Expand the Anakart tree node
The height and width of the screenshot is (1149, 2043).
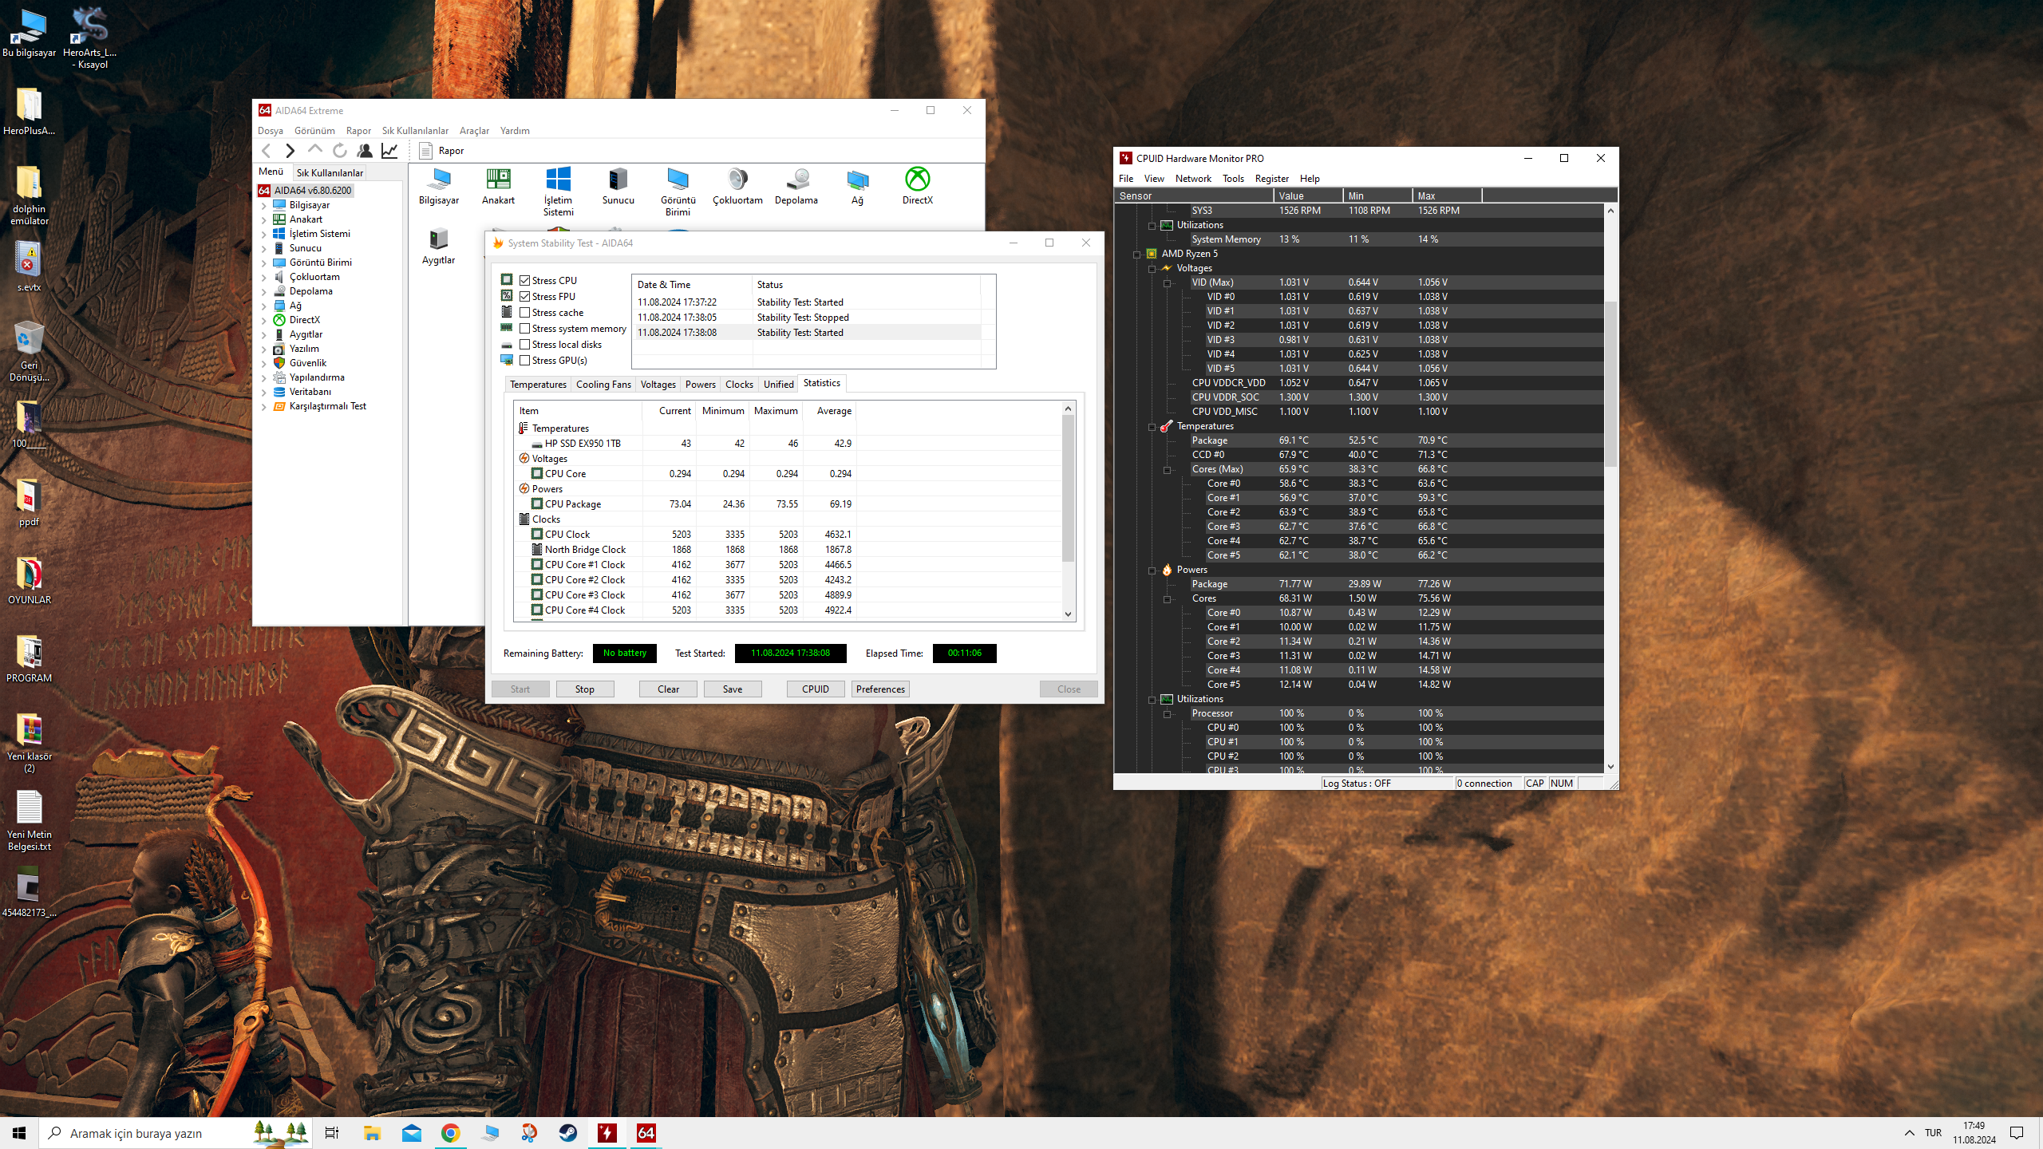[264, 219]
